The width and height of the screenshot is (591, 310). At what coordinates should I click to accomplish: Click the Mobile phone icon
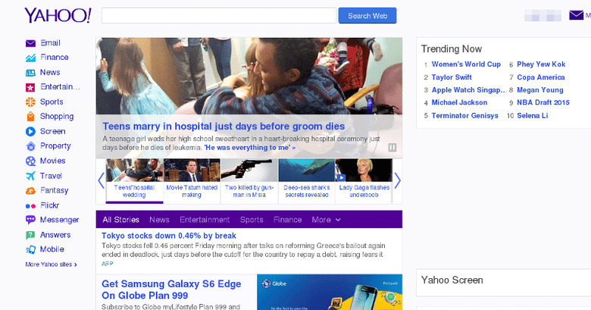pyautogui.click(x=30, y=249)
